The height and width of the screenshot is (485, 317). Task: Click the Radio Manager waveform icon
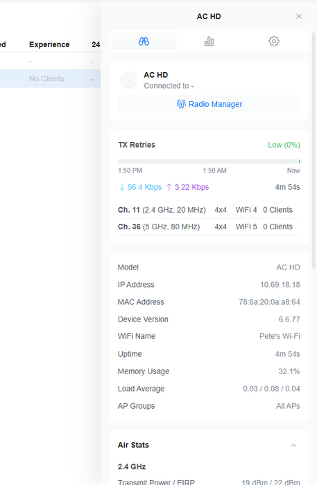click(x=181, y=104)
